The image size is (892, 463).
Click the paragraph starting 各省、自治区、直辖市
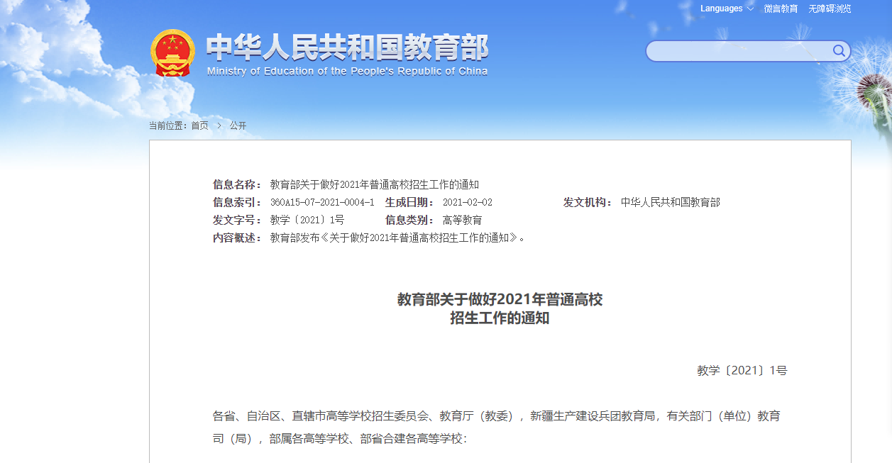[497, 427]
